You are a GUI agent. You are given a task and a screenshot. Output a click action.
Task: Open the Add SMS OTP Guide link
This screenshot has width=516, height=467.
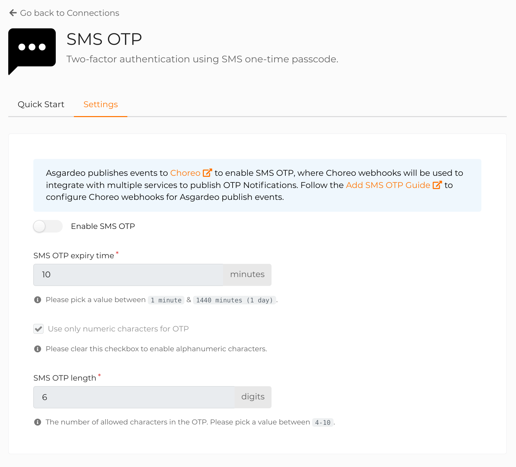click(388, 185)
